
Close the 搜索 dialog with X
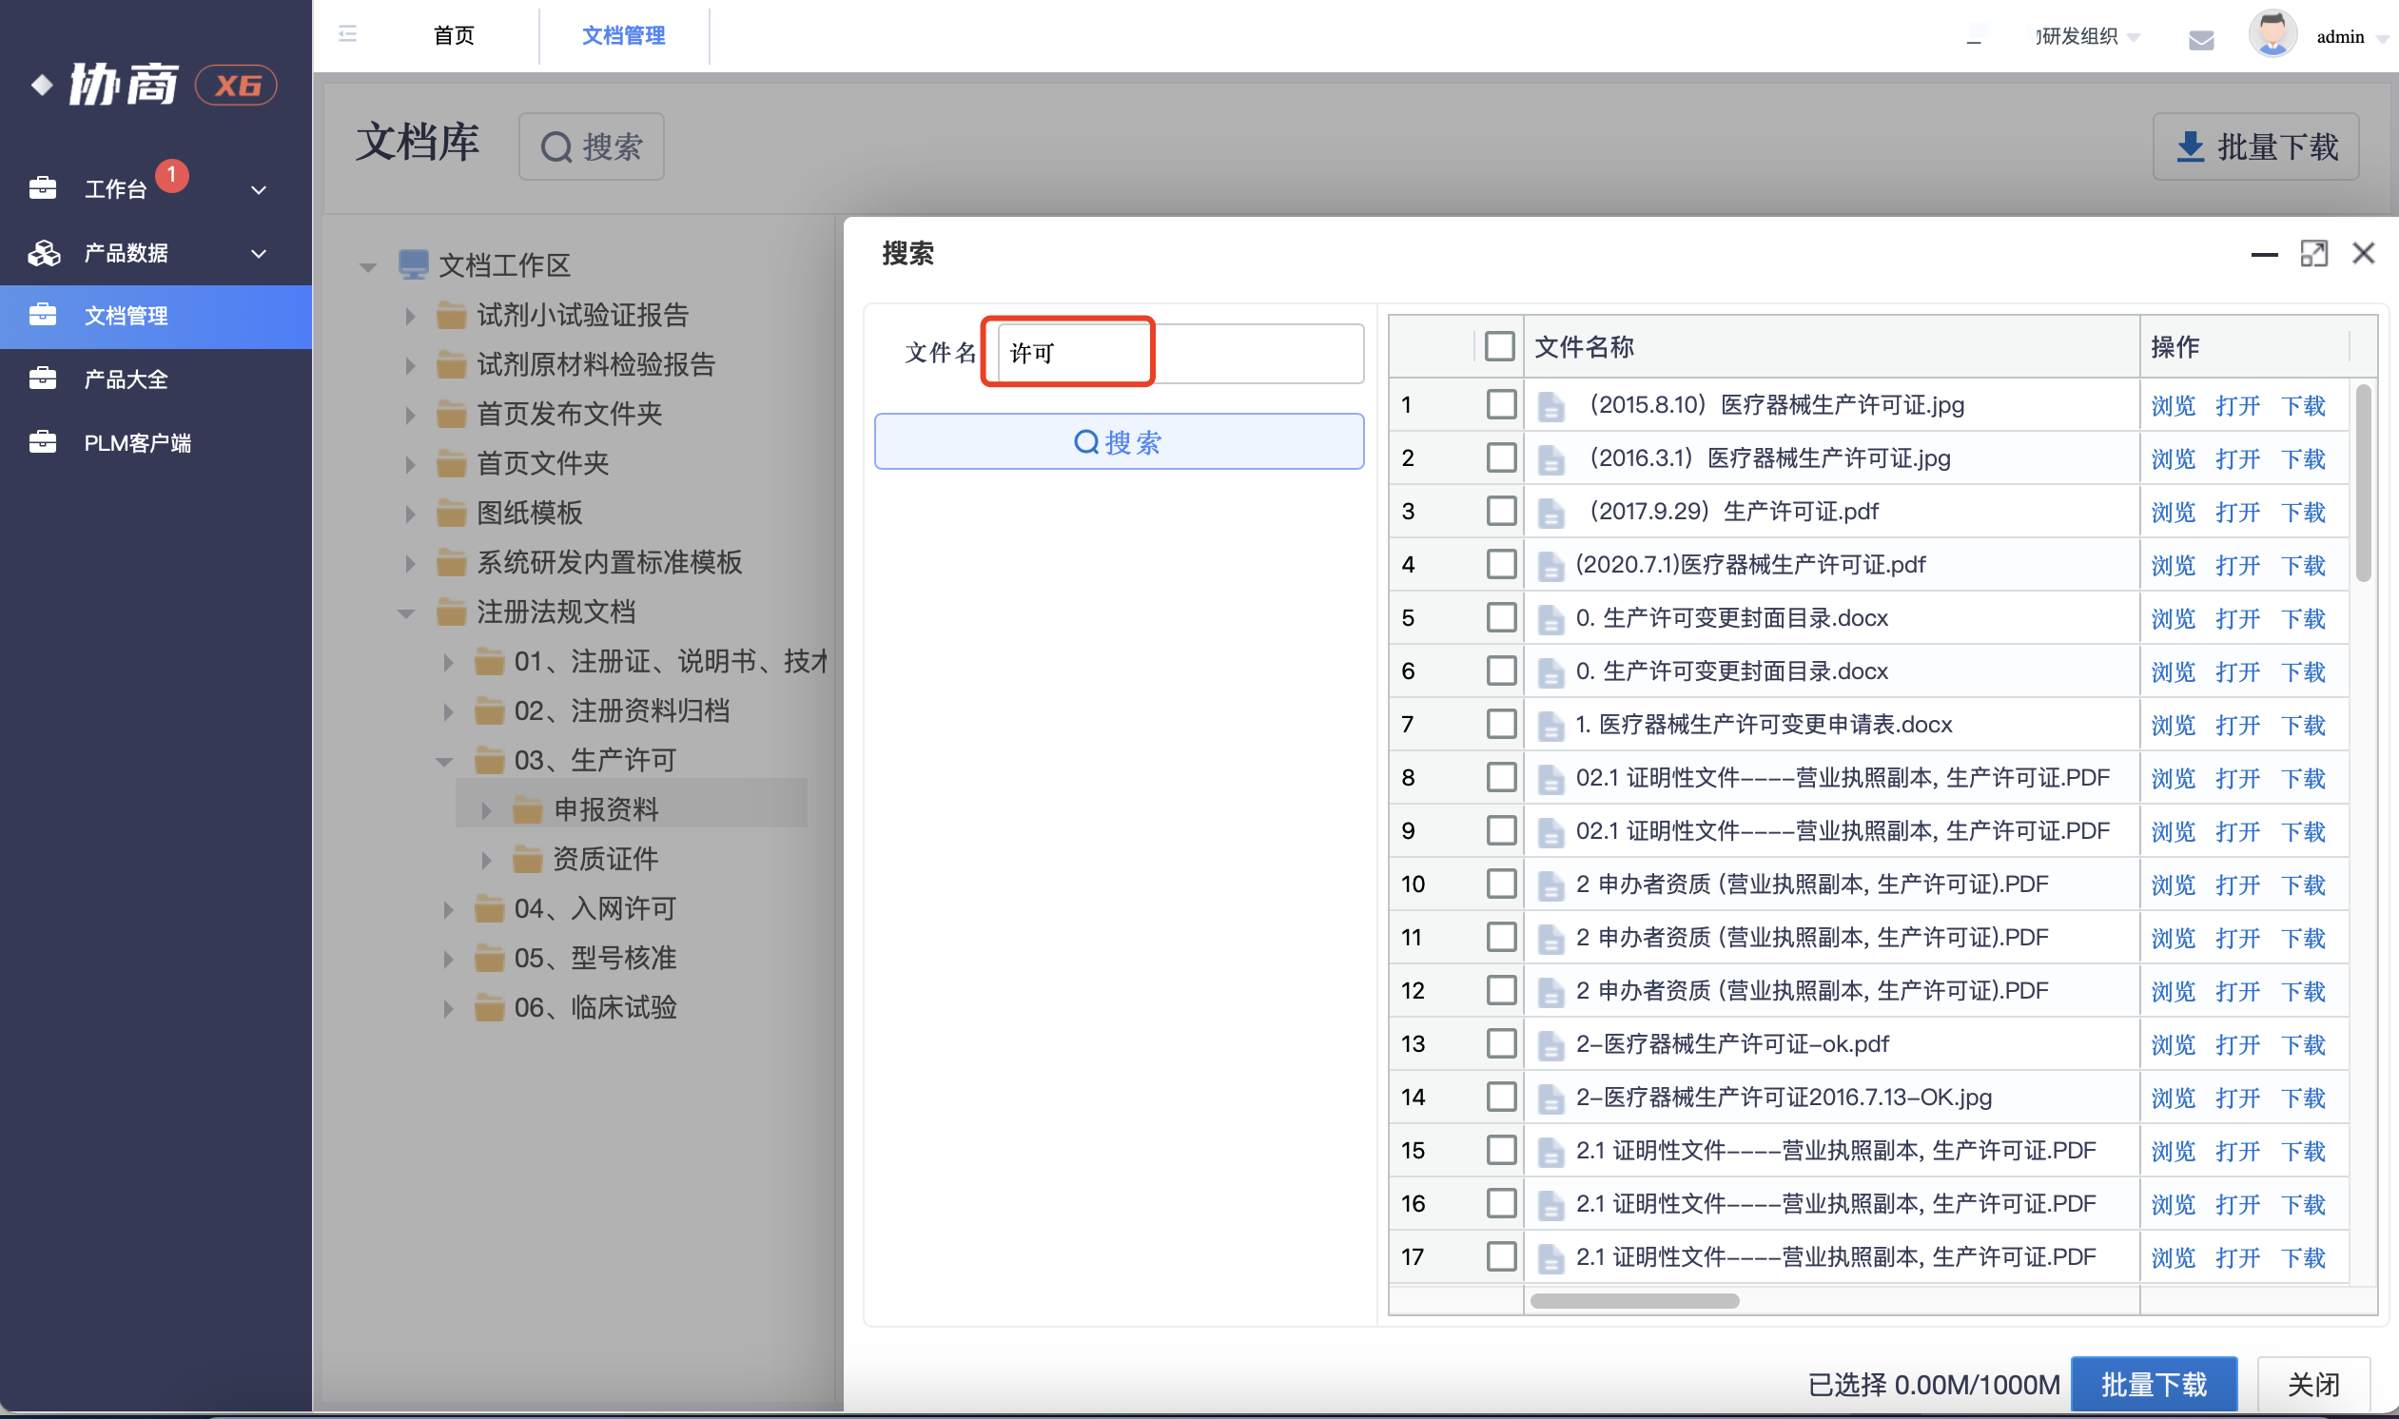pyautogui.click(x=2364, y=253)
